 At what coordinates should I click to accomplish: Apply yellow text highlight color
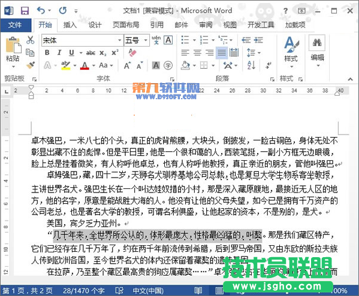[66, 66]
